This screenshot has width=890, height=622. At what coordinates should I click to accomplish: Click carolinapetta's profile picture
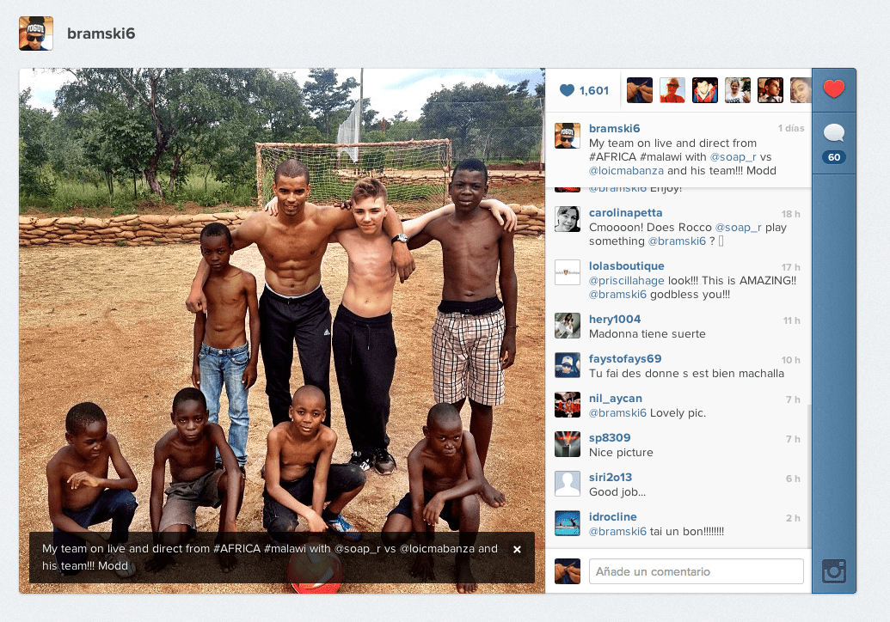coord(567,219)
